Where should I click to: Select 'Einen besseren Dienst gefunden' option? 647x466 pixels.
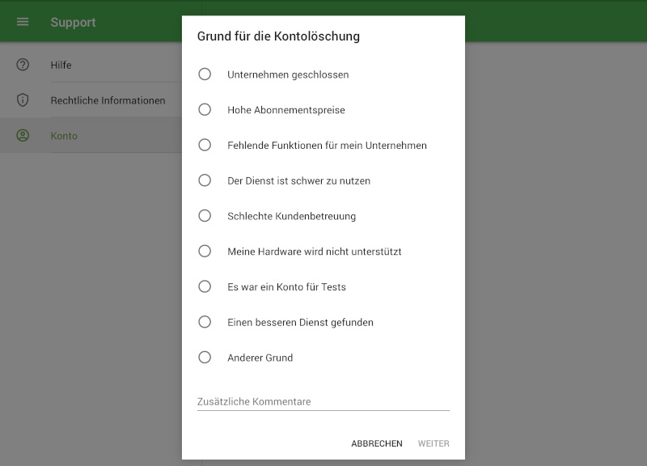205,322
